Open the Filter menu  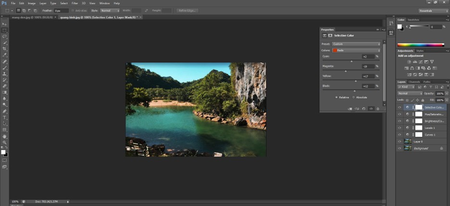tap(75, 3)
